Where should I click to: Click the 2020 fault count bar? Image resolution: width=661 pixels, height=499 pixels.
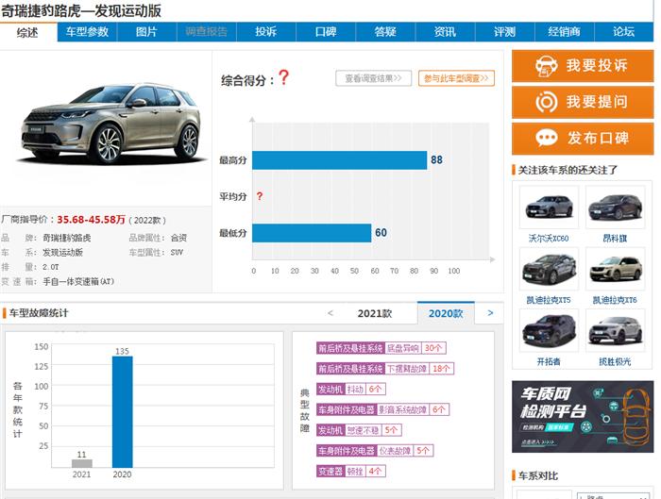pyautogui.click(x=122, y=411)
